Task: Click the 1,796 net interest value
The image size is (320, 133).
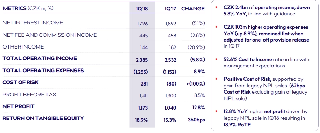Action: coord(143,24)
